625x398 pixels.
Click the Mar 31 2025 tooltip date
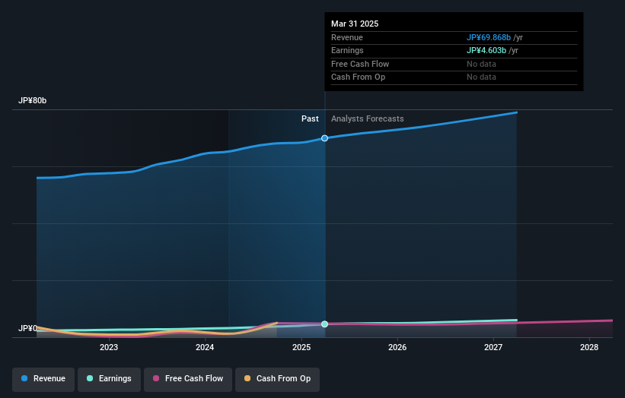(355, 24)
